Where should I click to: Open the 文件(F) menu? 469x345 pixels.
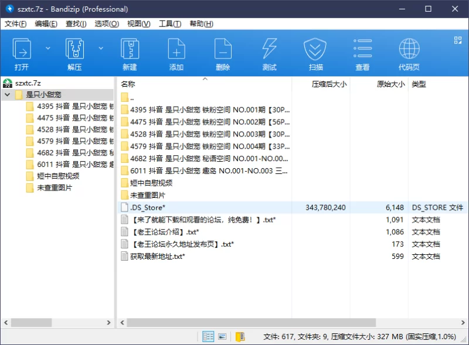tap(16, 24)
